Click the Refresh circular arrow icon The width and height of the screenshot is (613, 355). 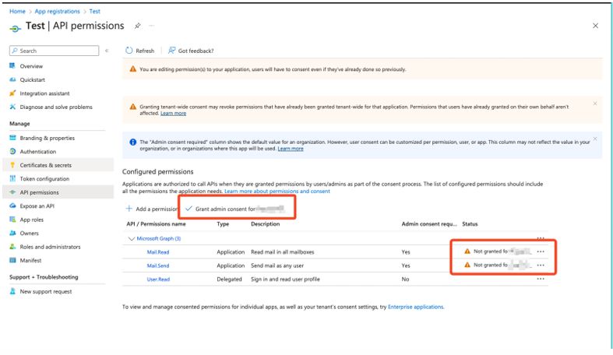coord(129,51)
